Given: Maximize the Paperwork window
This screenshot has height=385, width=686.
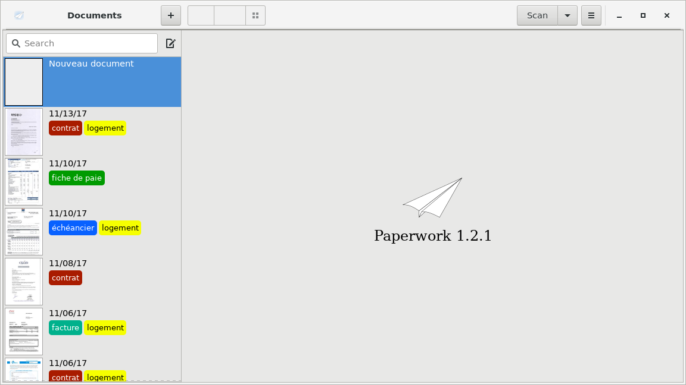Looking at the screenshot, I should coord(643,15).
